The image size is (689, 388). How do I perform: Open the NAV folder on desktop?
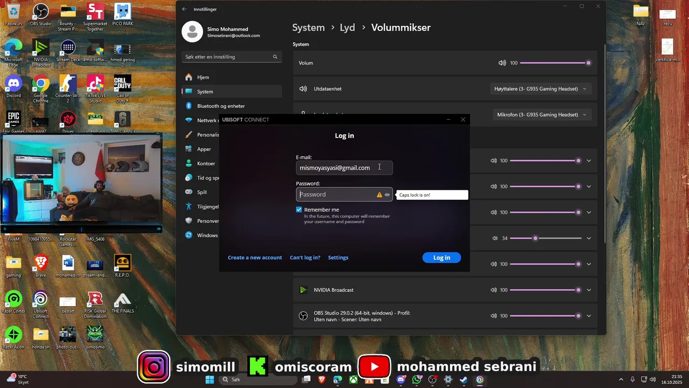[641, 15]
